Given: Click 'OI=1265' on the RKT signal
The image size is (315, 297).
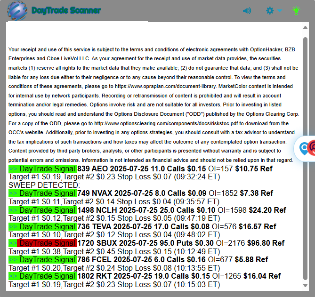Looking at the screenshot, I should (226, 276).
